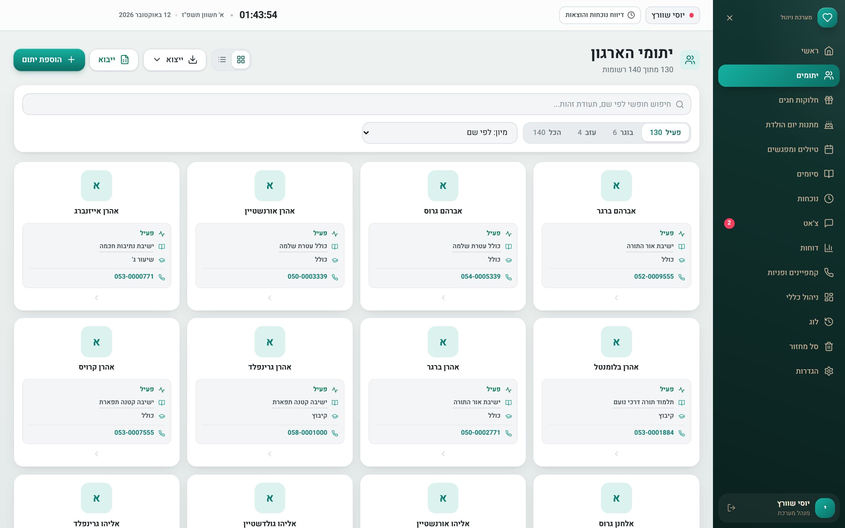
Task: Select the פעיל 130 filter tab
Action: (665, 133)
